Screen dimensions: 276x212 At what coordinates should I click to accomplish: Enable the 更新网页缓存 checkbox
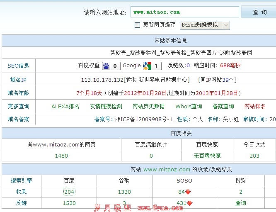click(138, 25)
